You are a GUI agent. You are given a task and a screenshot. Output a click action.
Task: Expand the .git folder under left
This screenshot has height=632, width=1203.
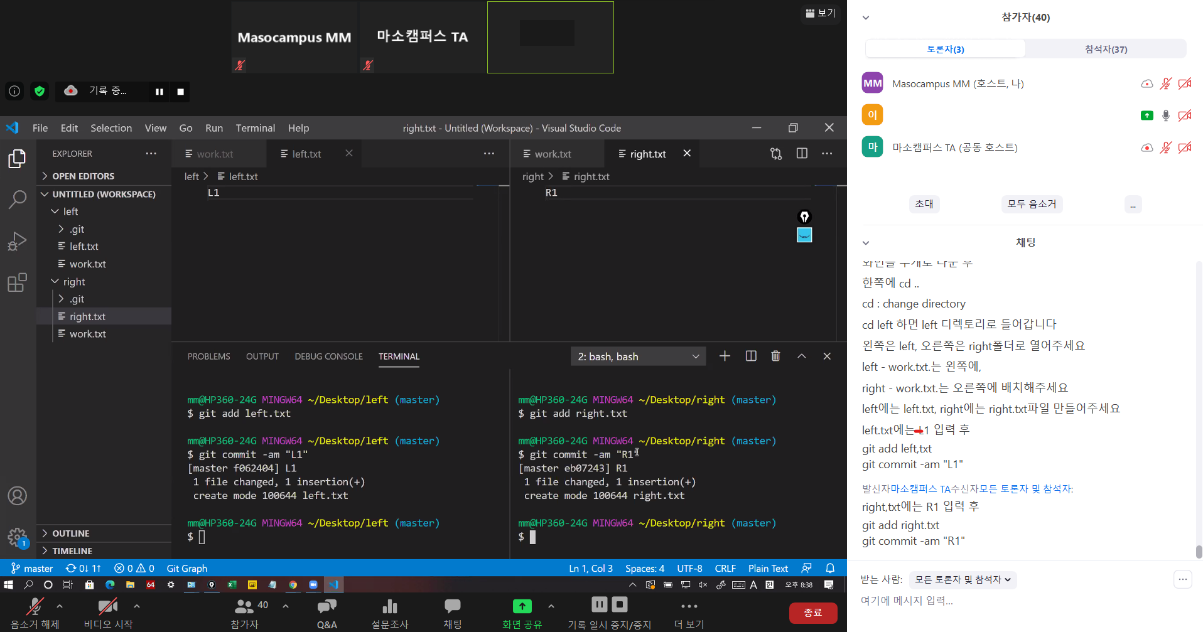click(x=77, y=229)
